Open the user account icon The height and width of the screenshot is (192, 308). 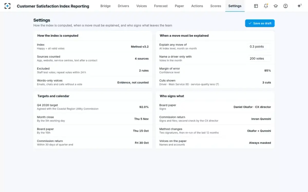point(285,6)
